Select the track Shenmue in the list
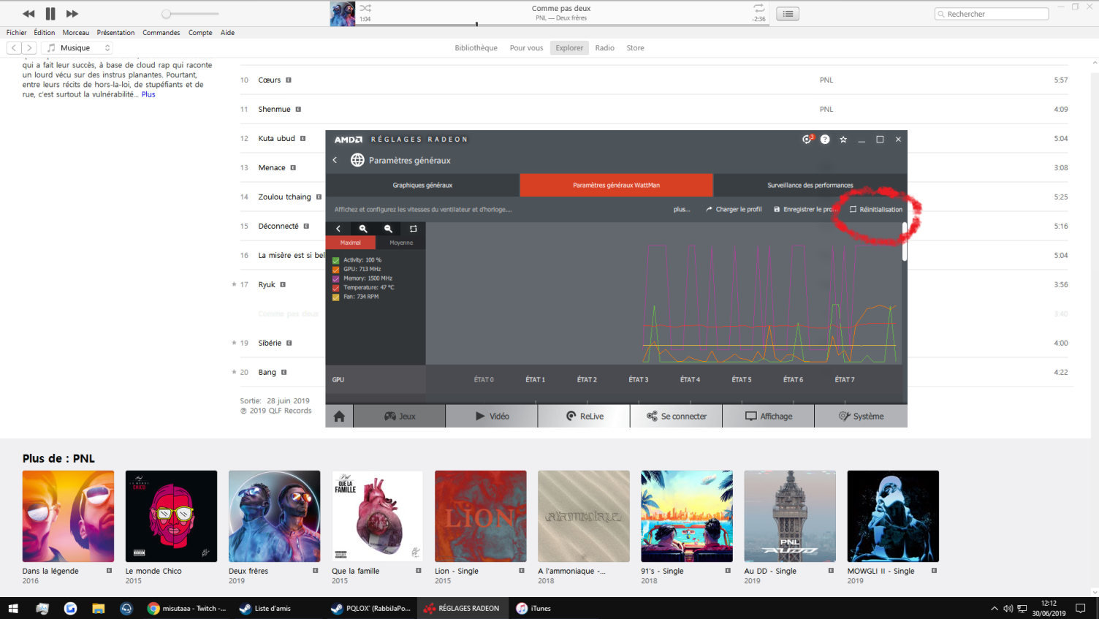 274,110
